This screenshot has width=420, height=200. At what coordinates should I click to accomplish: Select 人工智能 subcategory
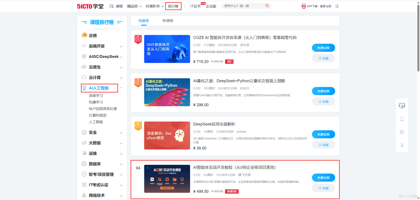96,122
